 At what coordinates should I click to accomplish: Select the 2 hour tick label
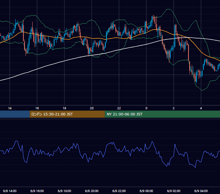point(173,108)
